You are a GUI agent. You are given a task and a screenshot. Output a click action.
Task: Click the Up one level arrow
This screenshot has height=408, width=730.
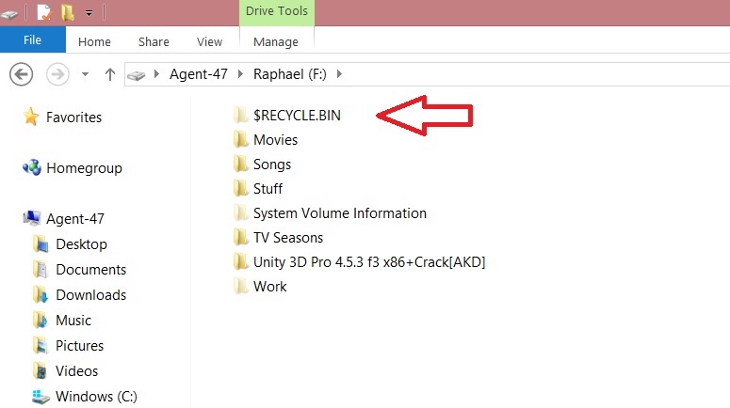pyautogui.click(x=109, y=73)
